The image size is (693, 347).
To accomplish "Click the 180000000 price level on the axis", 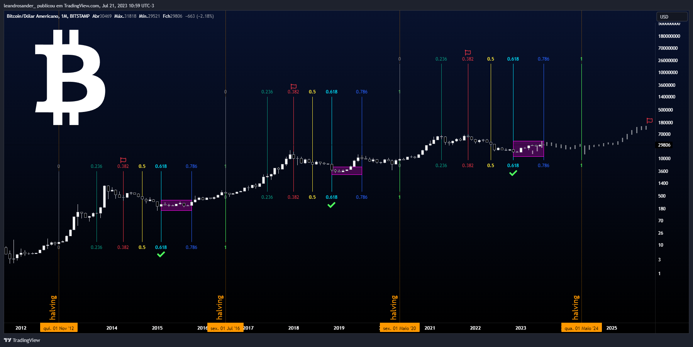I will tap(669, 36).
